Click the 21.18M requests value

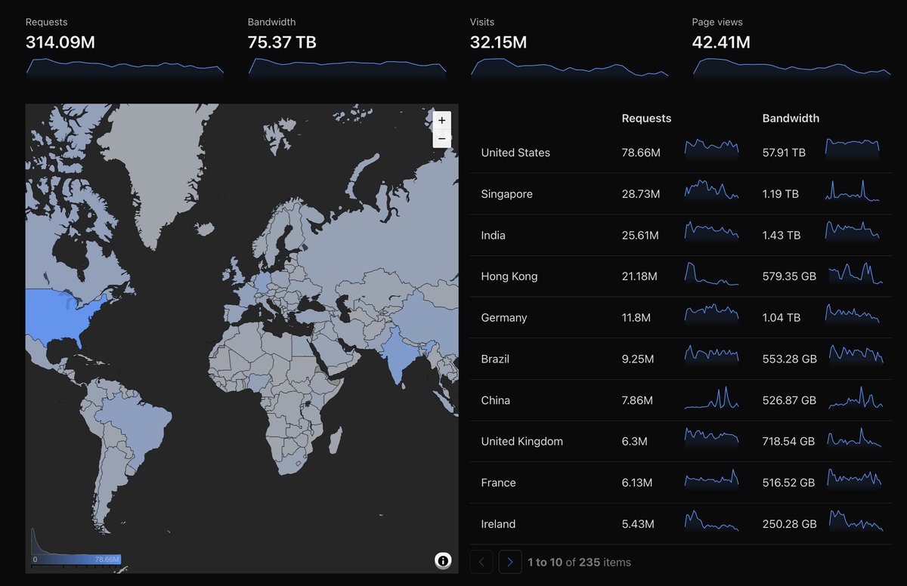(639, 276)
